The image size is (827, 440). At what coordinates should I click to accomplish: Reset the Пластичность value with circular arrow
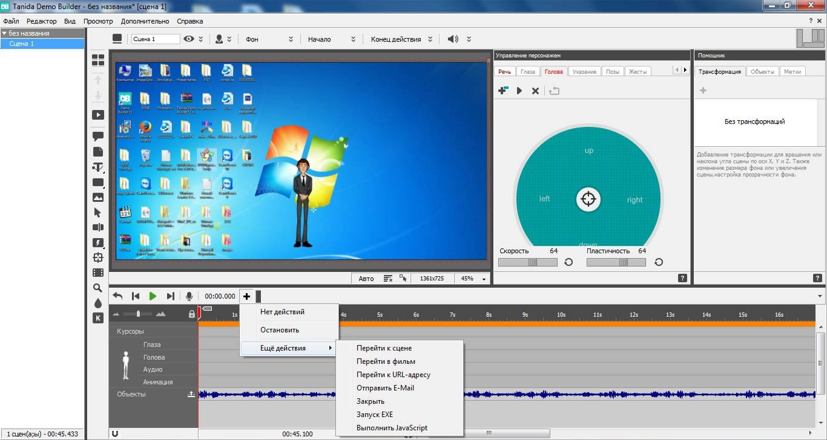[659, 262]
